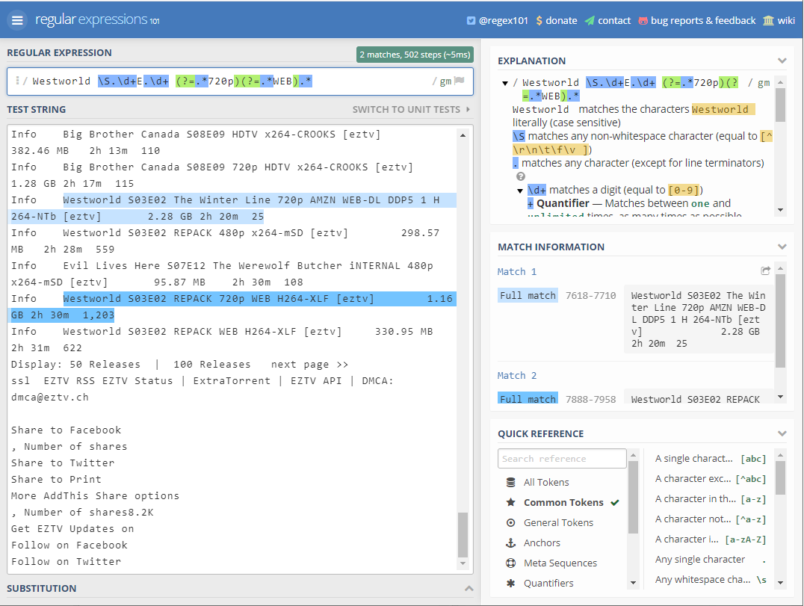The width and height of the screenshot is (804, 606).
Task: Click the highlighted Westworld 720p WEB H264-XLF line
Action: [x=233, y=306]
